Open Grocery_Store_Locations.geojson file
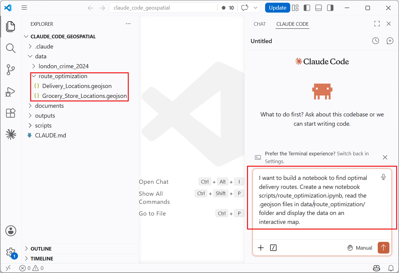 click(84, 96)
